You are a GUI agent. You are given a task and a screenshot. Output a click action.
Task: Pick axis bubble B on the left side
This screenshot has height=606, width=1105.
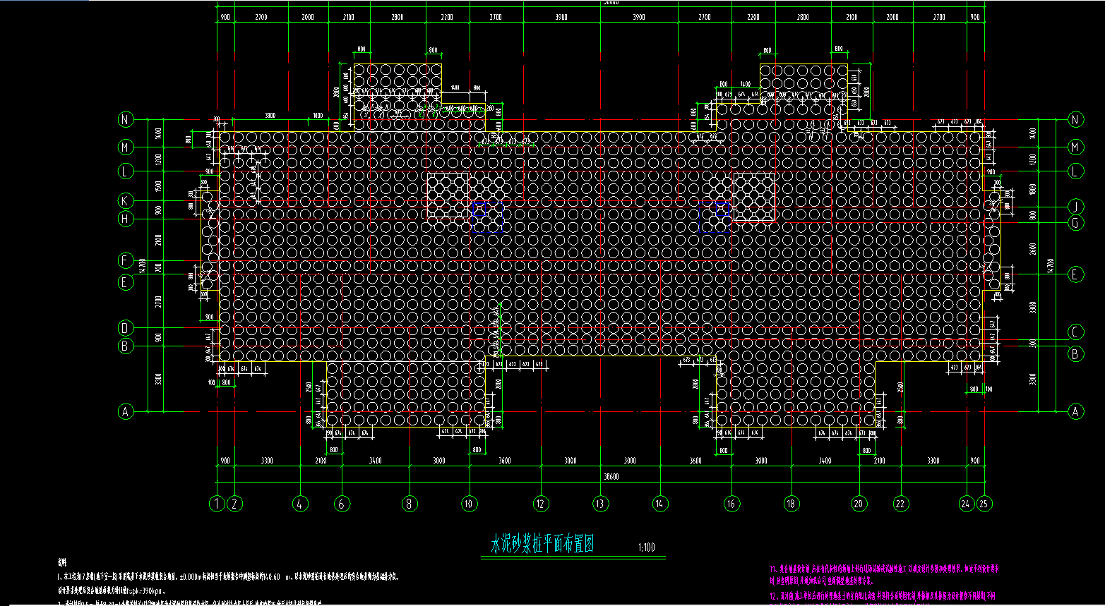click(126, 346)
